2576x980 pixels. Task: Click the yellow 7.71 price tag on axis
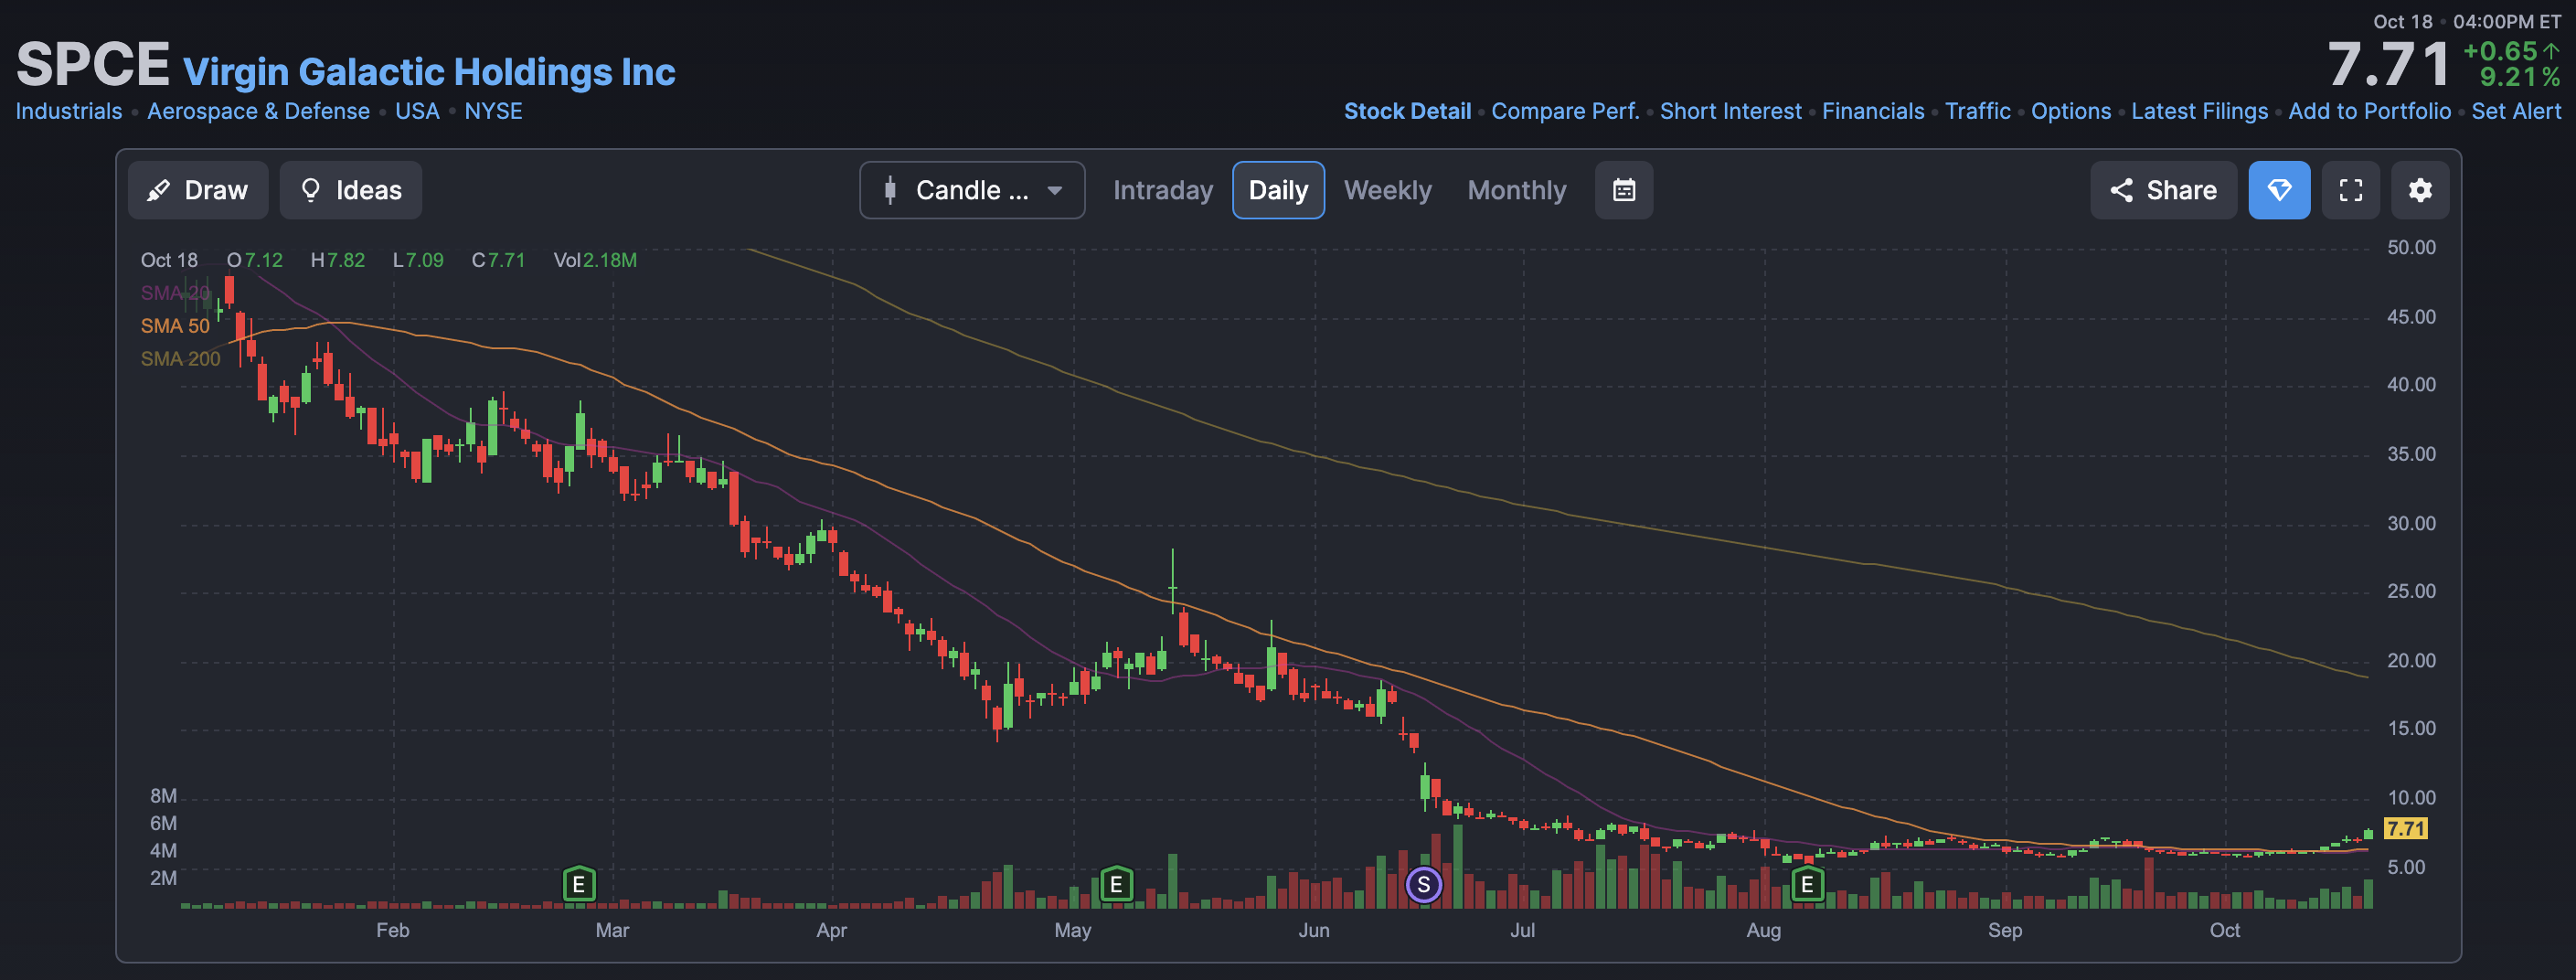point(2405,828)
